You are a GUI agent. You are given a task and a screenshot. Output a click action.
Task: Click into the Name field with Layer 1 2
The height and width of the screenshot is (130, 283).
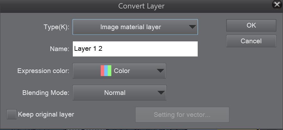(135, 49)
